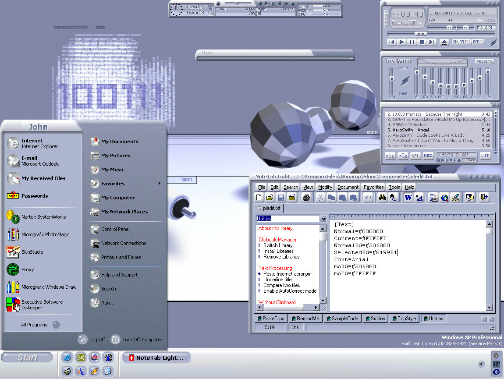This screenshot has width=504, height=379.
Task: Switch to SampleCode library tab
Action: [x=343, y=319]
